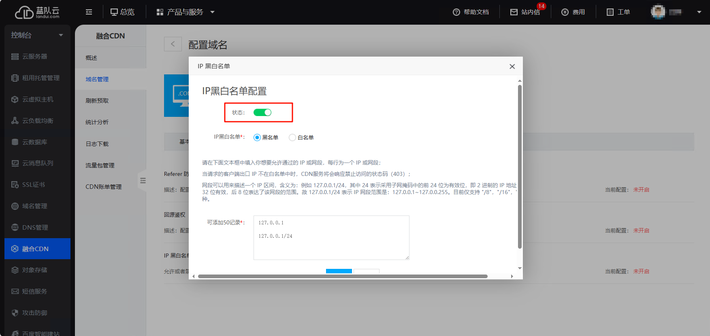Click the scroll-left arrow in dialog
This screenshot has width=710, height=336.
(x=194, y=277)
